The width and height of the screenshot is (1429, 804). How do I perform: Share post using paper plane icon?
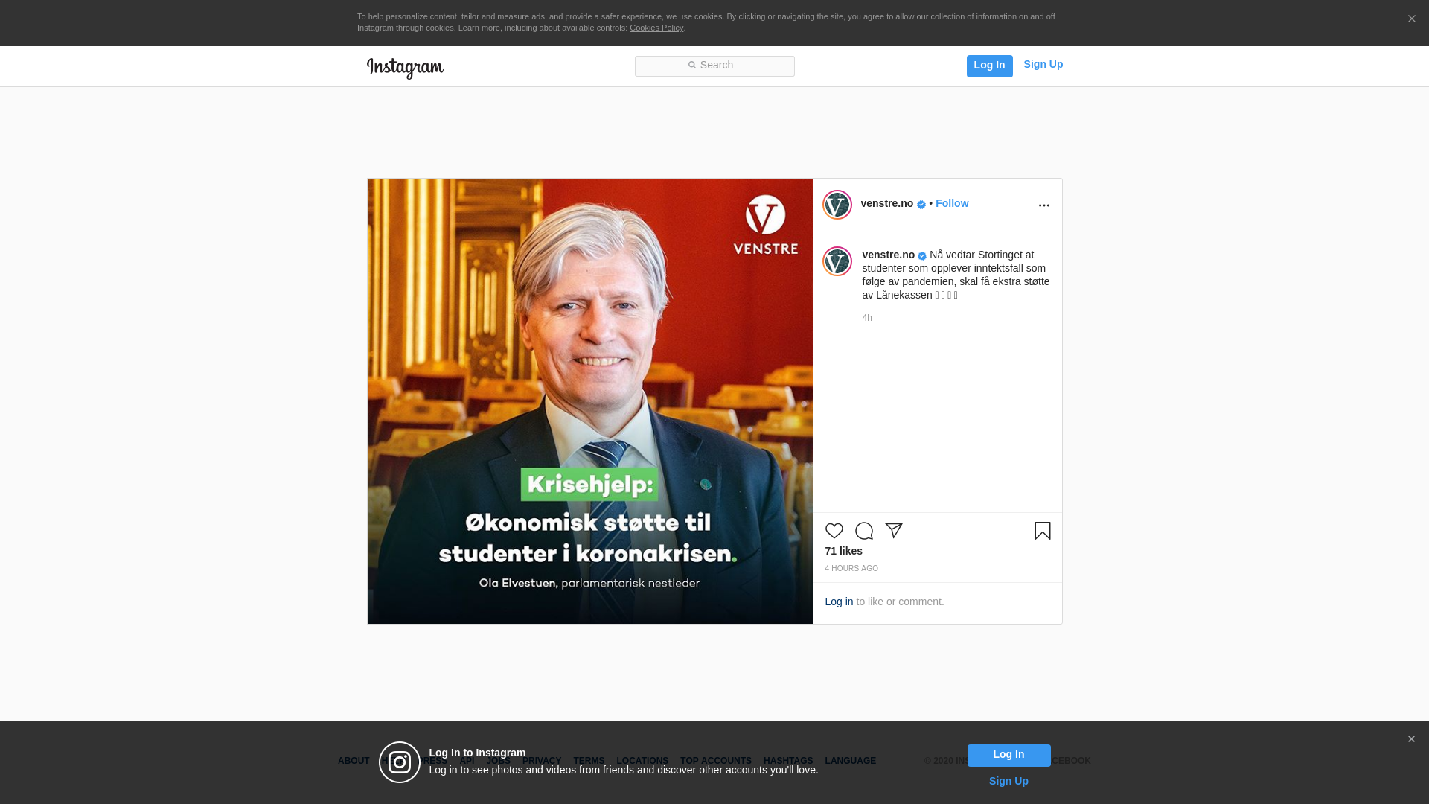point(893,531)
